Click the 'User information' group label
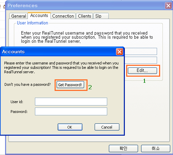173x155 pixels. click(x=33, y=23)
